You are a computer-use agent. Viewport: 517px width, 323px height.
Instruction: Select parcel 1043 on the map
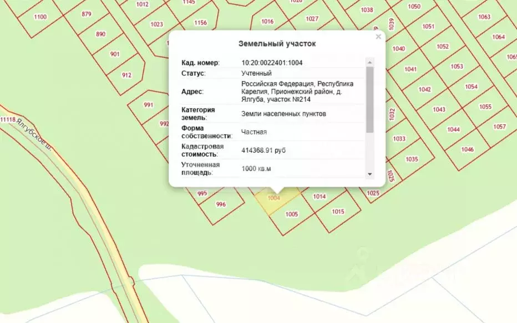(x=439, y=109)
